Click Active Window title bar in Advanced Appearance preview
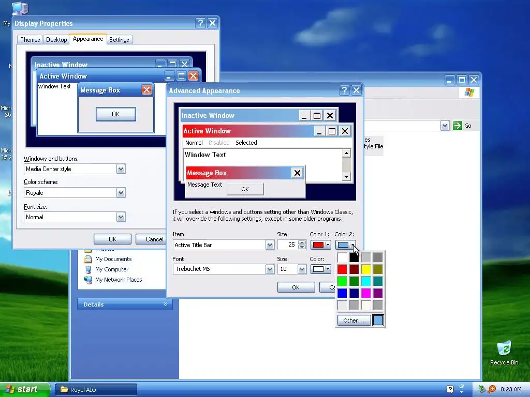Image resolution: width=530 pixels, height=397 pixels. [248, 131]
